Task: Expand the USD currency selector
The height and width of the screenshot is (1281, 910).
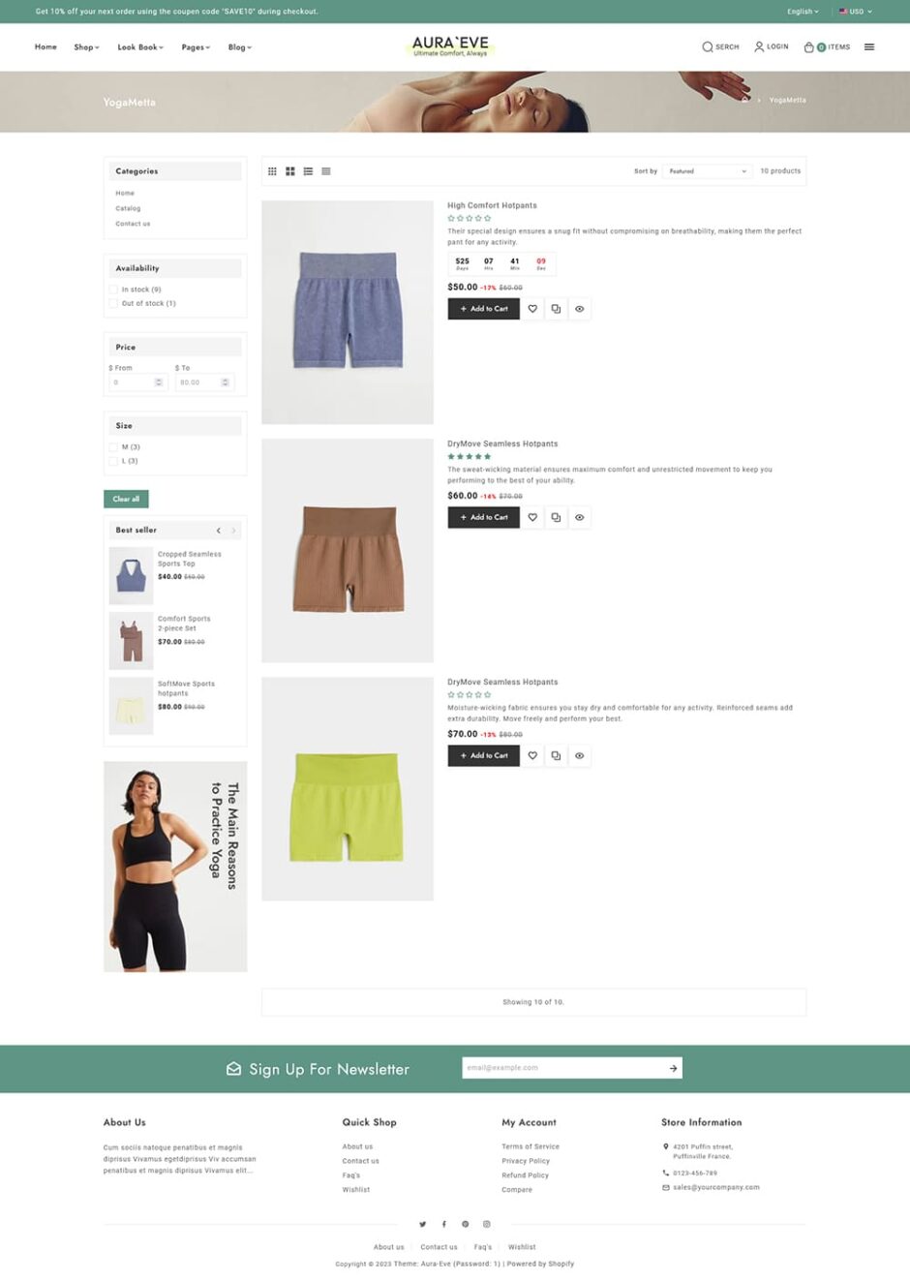Action: 856,12
